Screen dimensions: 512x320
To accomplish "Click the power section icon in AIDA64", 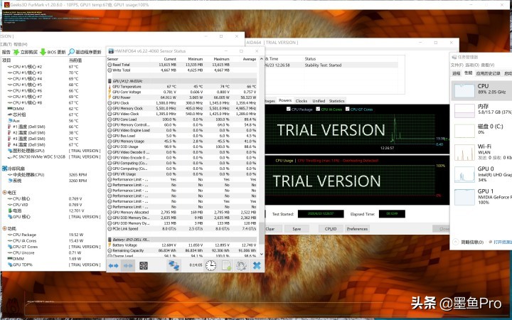I will point(4,228).
